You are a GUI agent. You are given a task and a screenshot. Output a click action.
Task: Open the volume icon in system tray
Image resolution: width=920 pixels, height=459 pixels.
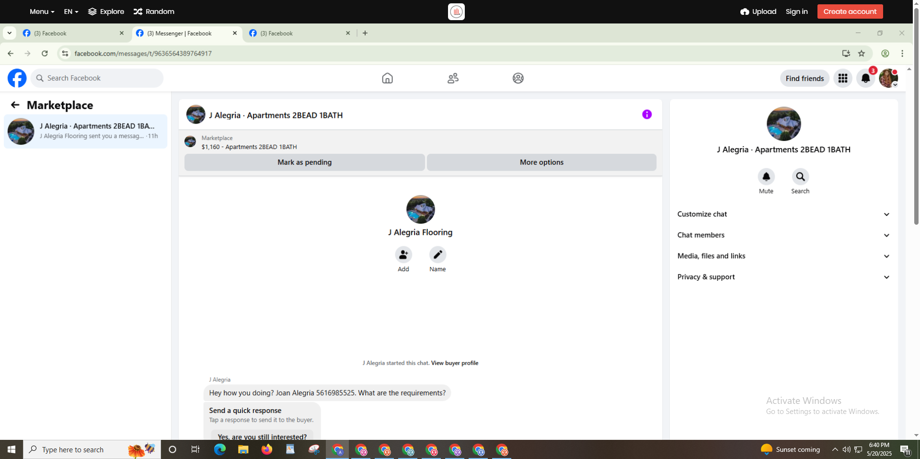point(846,449)
